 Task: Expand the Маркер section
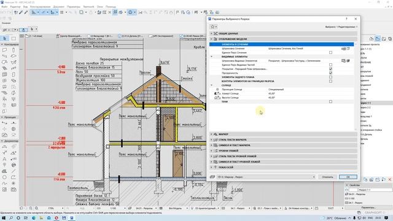click(x=283, y=134)
